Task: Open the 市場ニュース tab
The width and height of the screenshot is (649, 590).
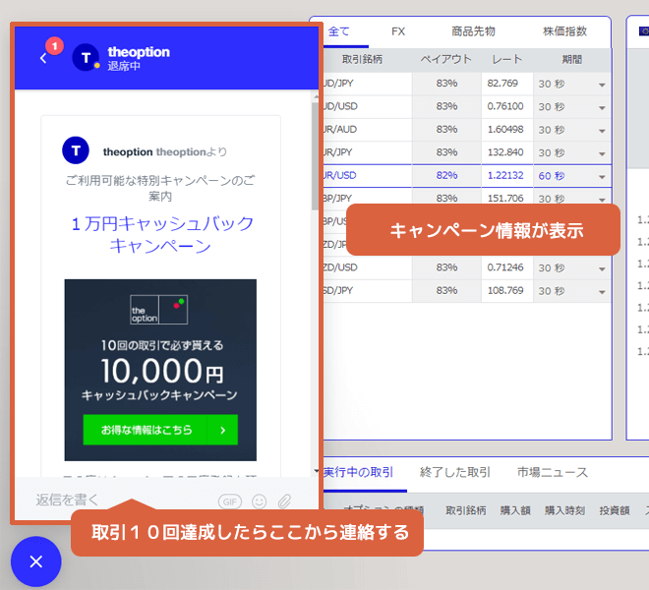Action: point(553,472)
